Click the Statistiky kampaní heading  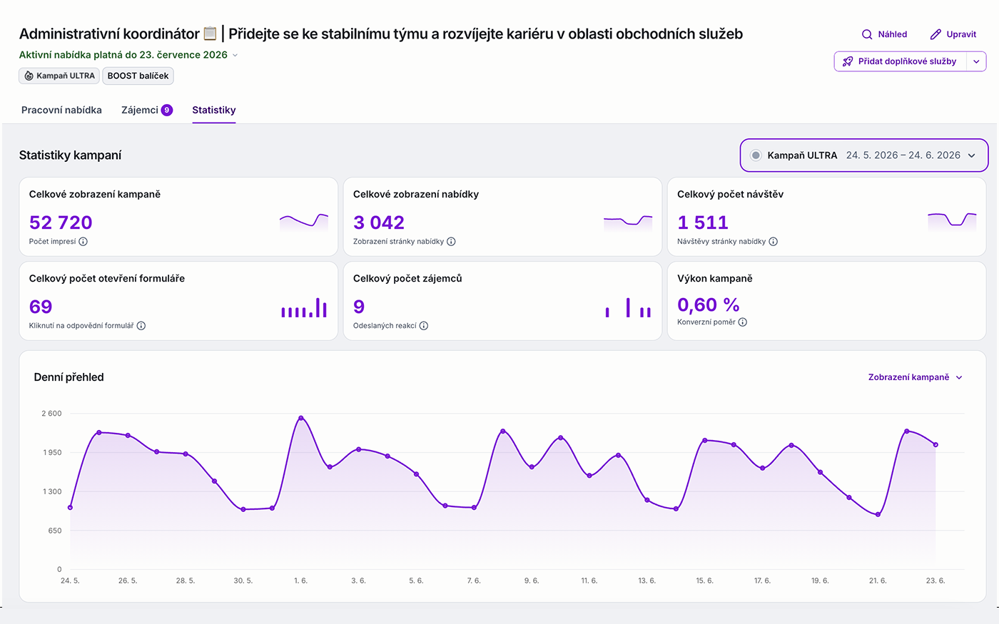tap(71, 155)
